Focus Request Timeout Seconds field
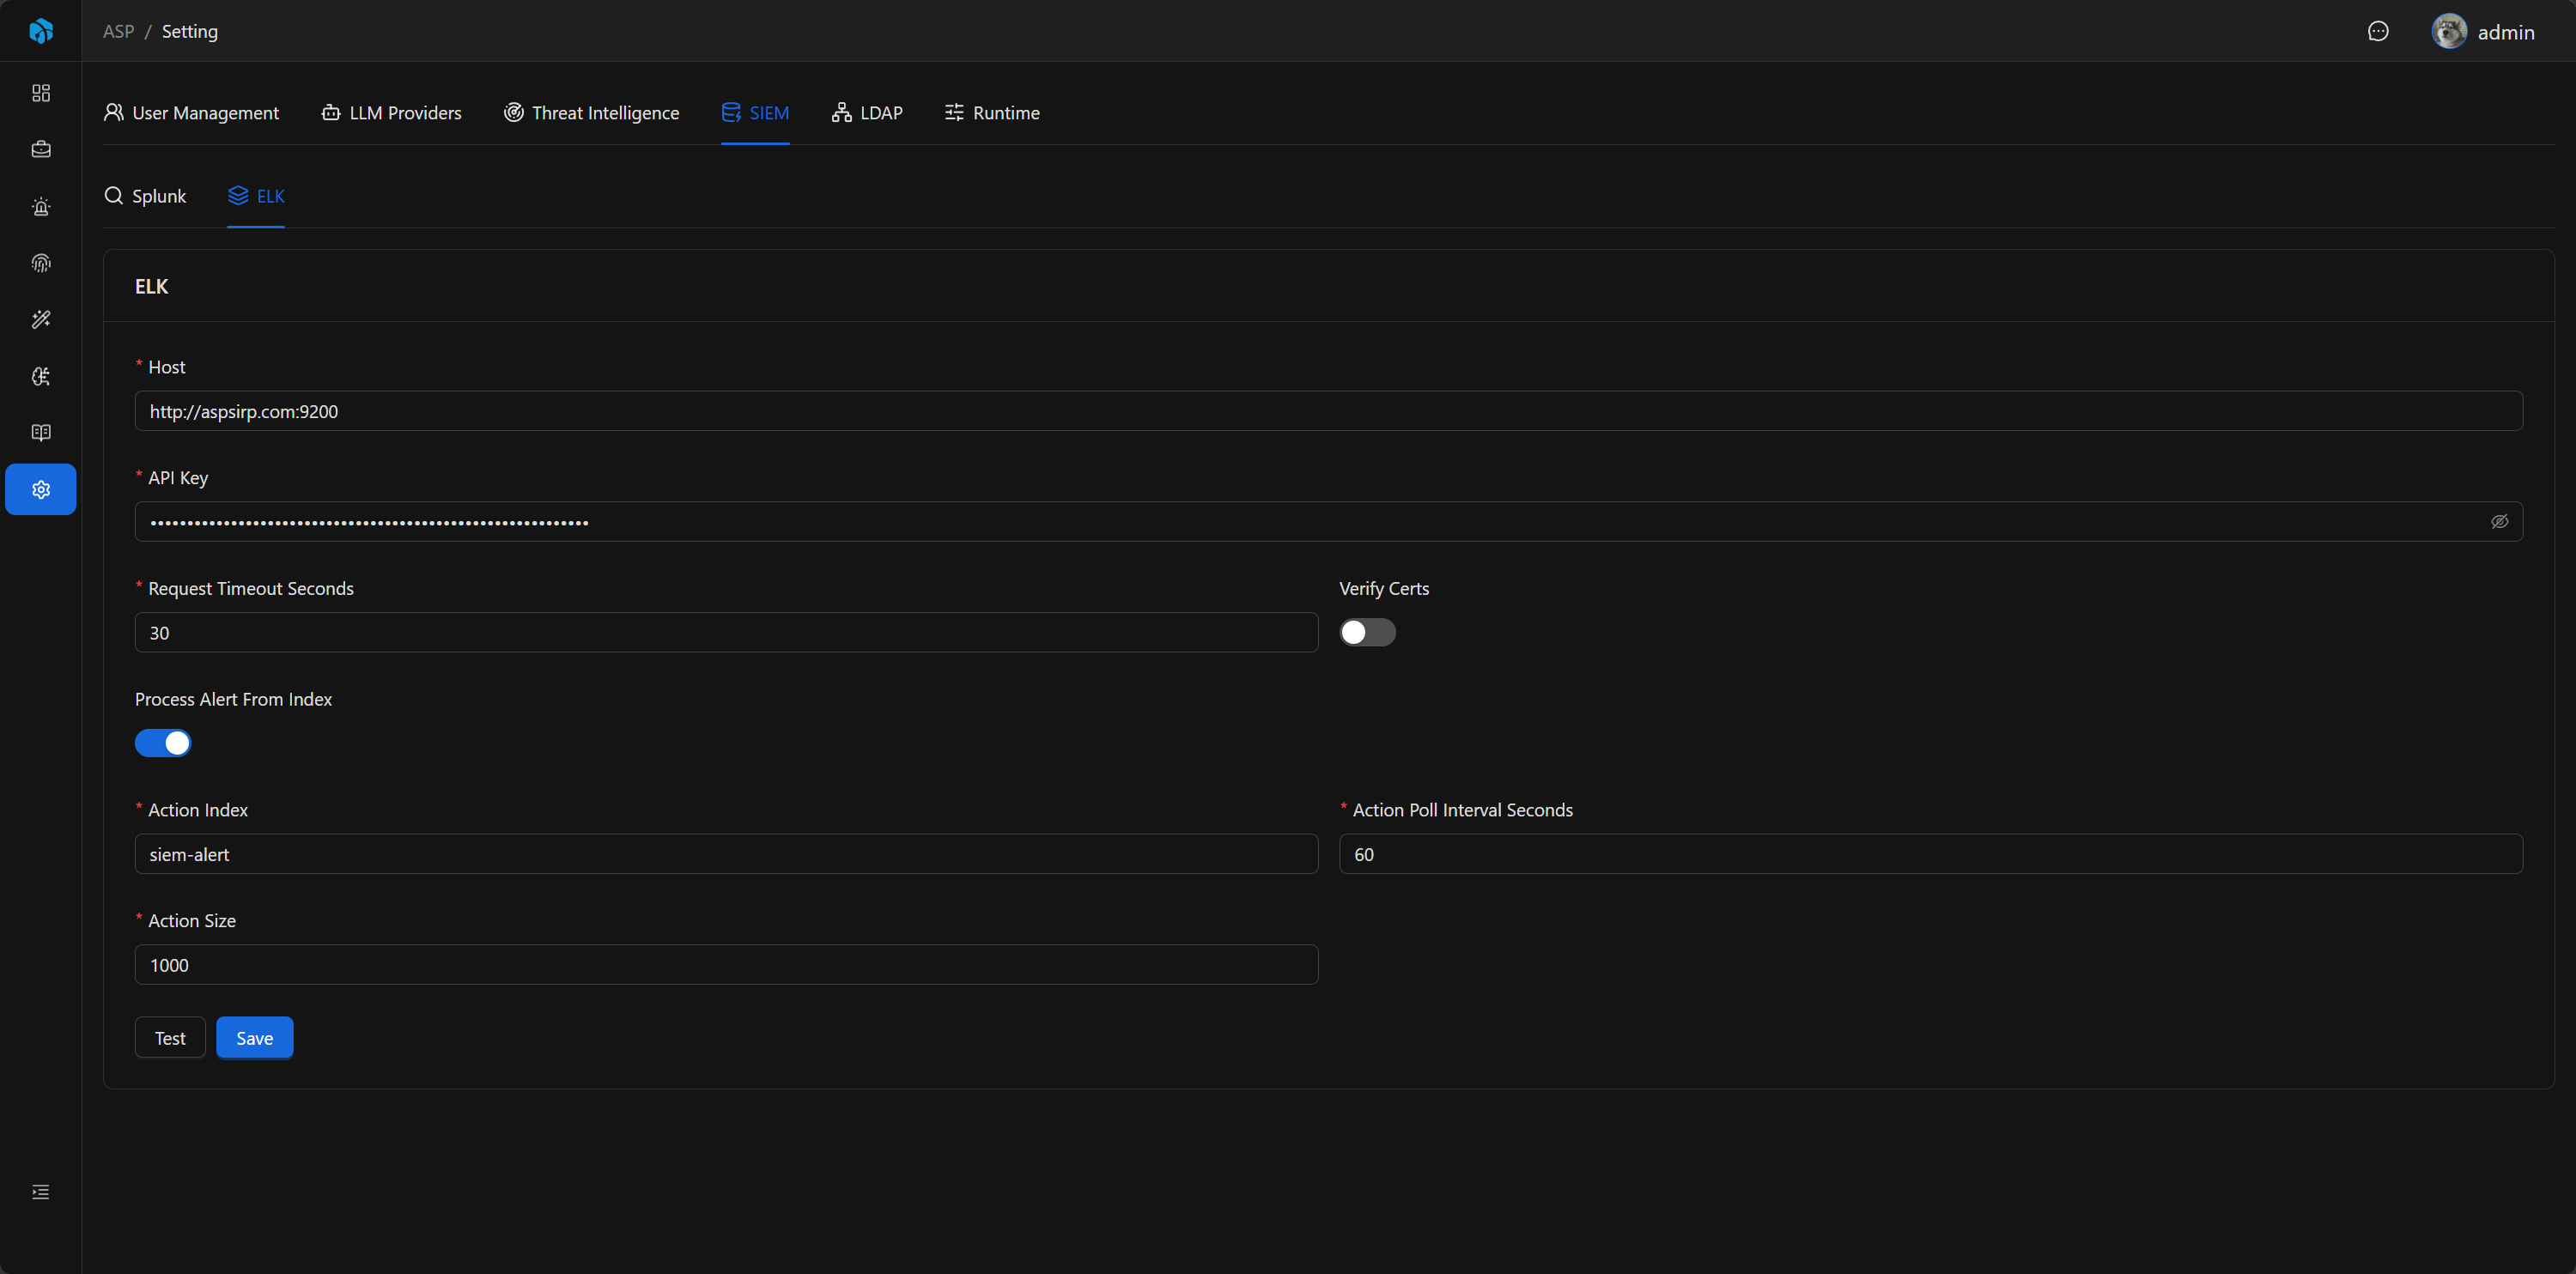2576x1274 pixels. [726, 633]
